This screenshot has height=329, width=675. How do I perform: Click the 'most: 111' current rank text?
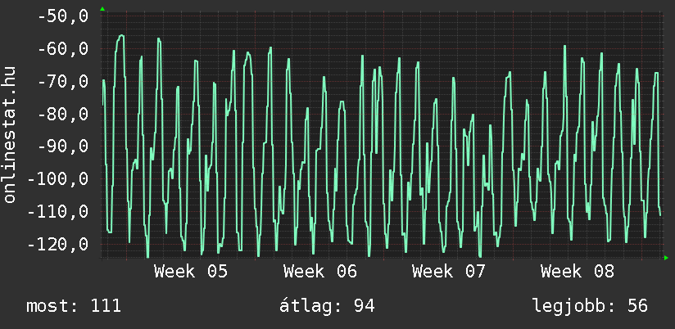pyautogui.click(x=74, y=307)
